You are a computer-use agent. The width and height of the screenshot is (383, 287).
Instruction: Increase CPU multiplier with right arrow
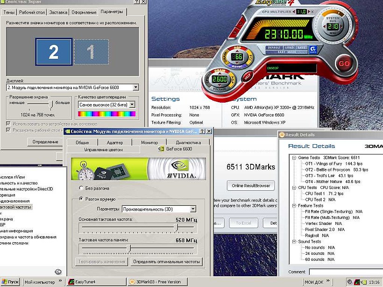pyautogui.click(x=308, y=10)
